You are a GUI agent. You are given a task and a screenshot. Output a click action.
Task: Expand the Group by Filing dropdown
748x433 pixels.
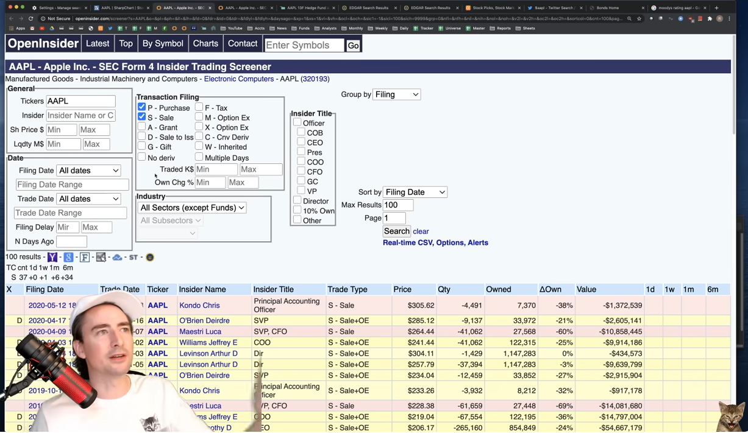coord(396,94)
